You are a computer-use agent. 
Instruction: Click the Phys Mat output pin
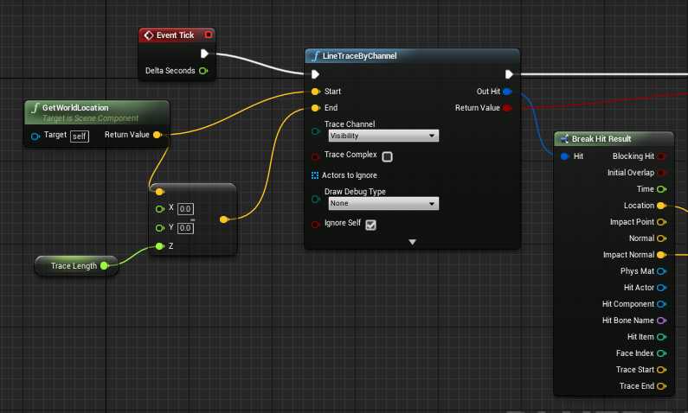pos(662,271)
